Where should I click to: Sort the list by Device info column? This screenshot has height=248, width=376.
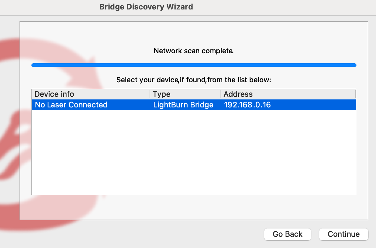coord(91,94)
